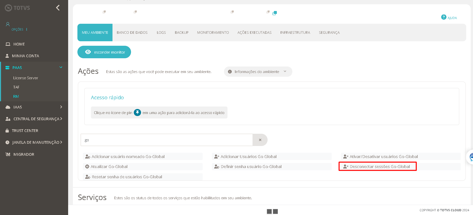Switch to SEGURANÇA tab

329,32
